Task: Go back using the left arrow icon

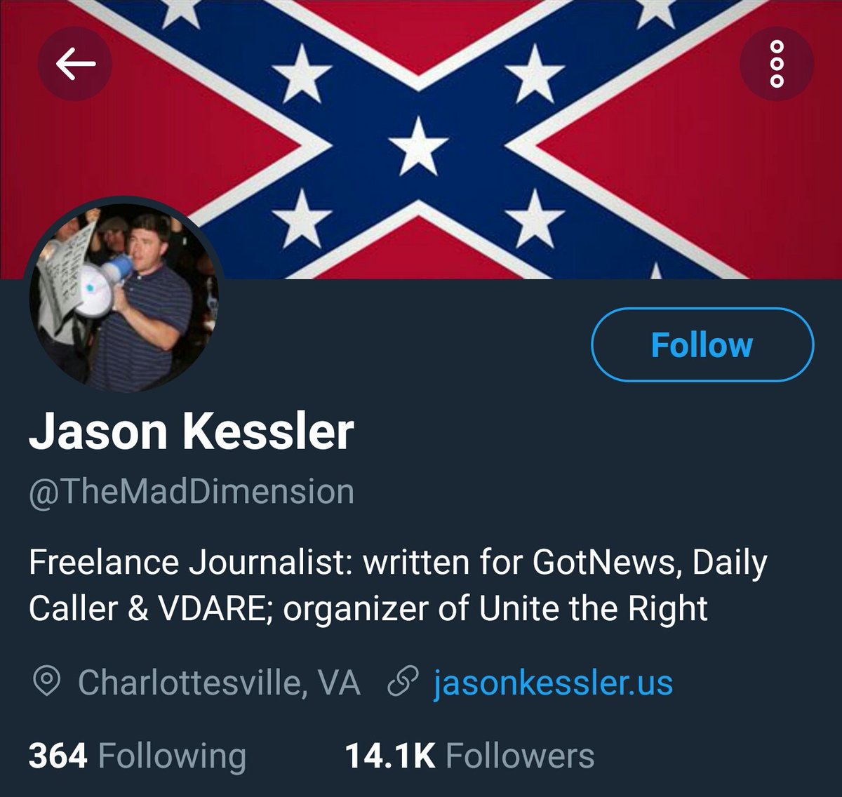Action: tap(75, 65)
